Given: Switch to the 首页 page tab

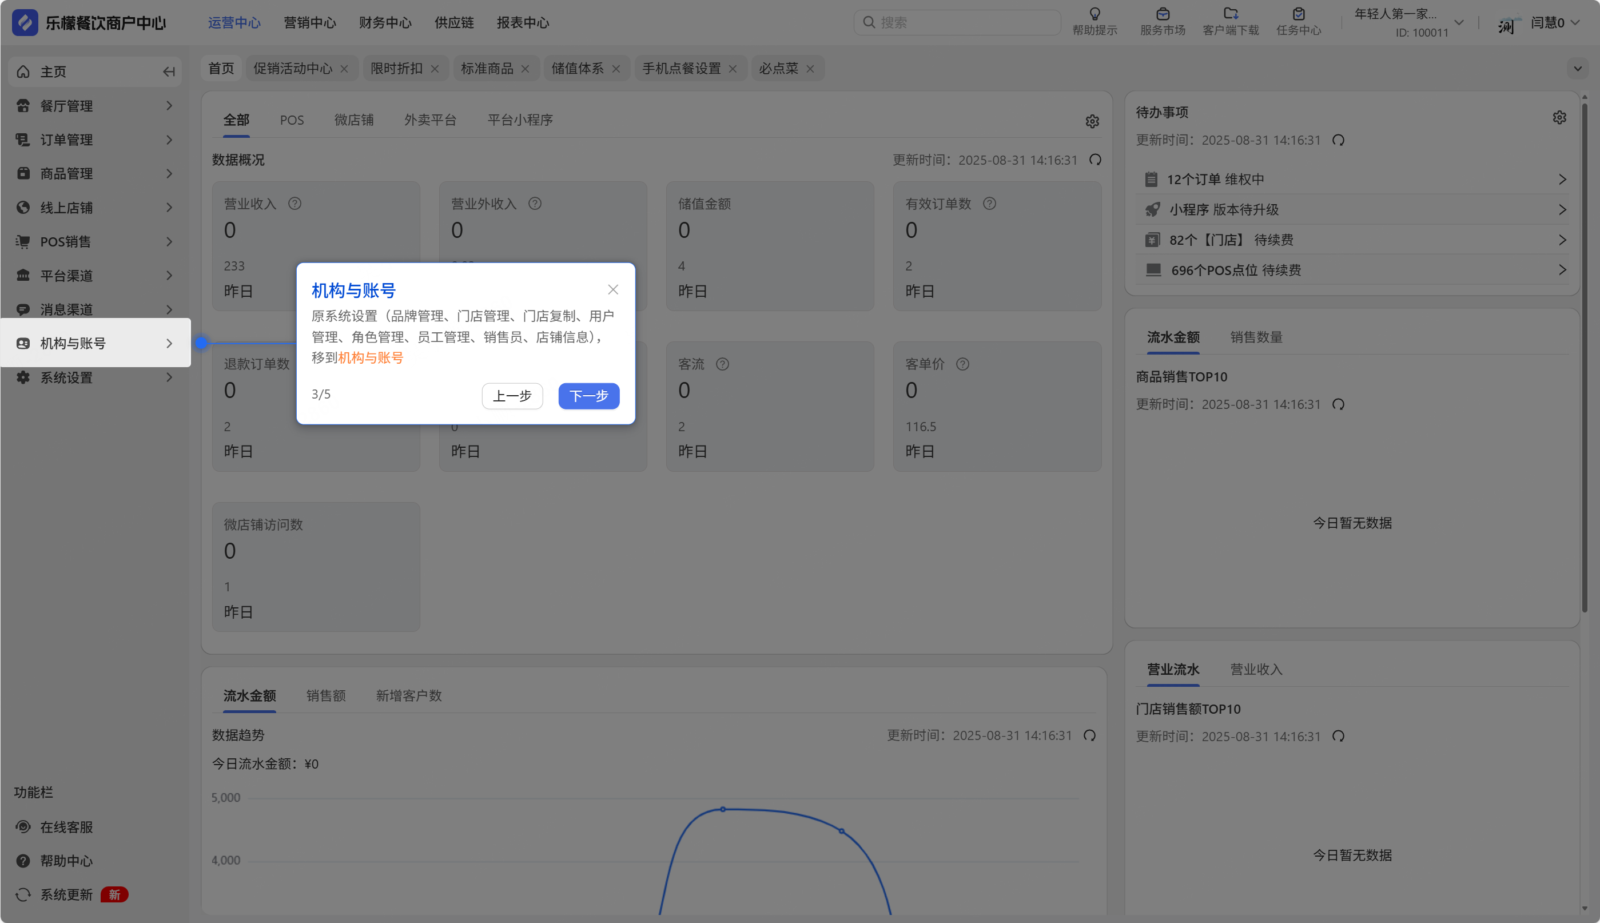Looking at the screenshot, I should click(x=221, y=69).
